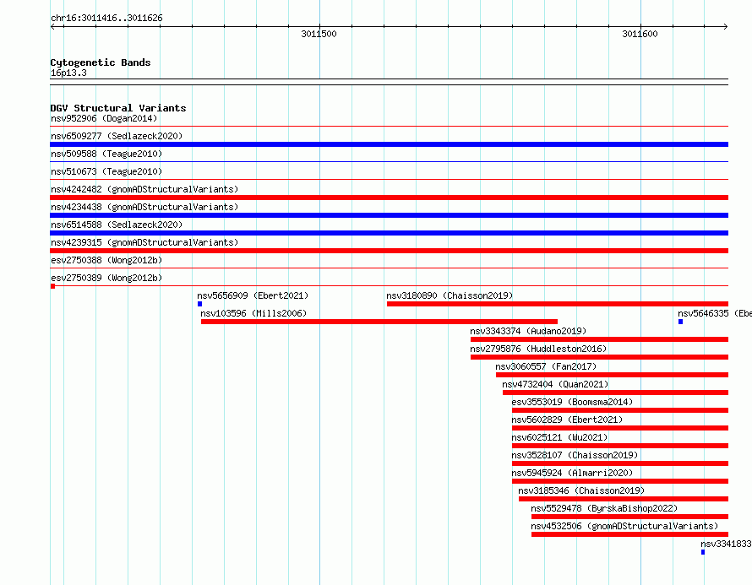
Task: Click the nsv510673 (Teague2010) variant label
Action: click(x=106, y=171)
